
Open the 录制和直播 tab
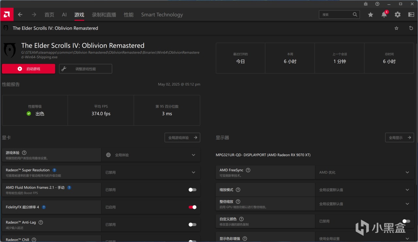104,15
